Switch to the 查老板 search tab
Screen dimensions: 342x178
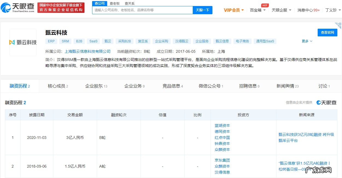tap(115, 4)
